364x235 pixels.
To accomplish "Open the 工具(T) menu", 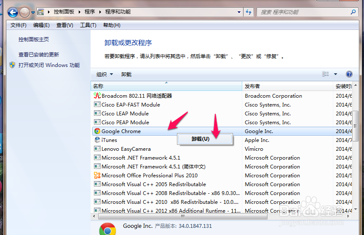I will (88, 25).
